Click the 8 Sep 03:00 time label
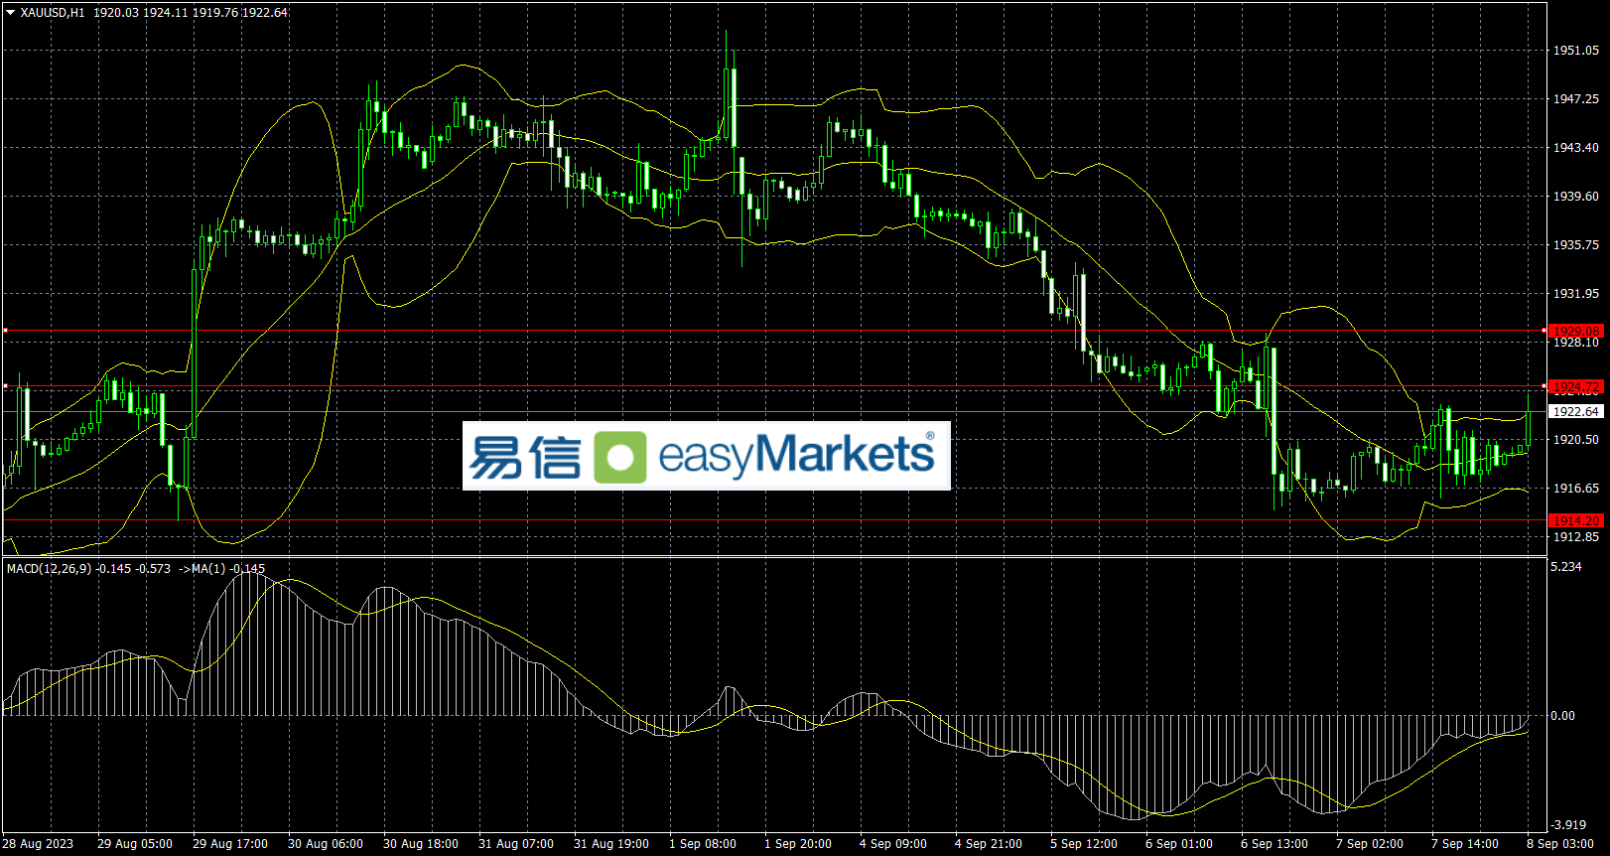The height and width of the screenshot is (856, 1610). tap(1560, 844)
